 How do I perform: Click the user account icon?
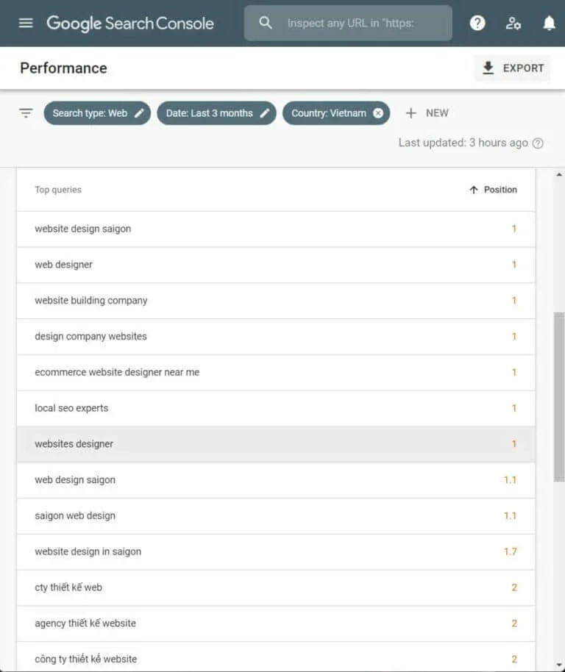point(514,23)
